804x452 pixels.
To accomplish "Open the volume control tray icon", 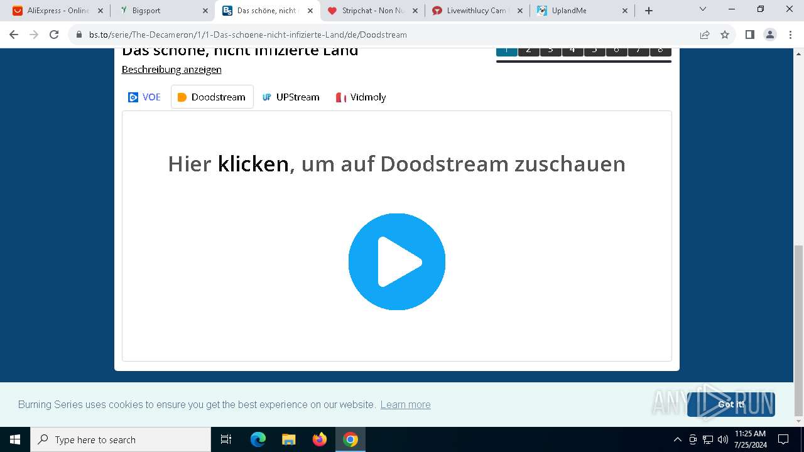I will pyautogui.click(x=722, y=439).
